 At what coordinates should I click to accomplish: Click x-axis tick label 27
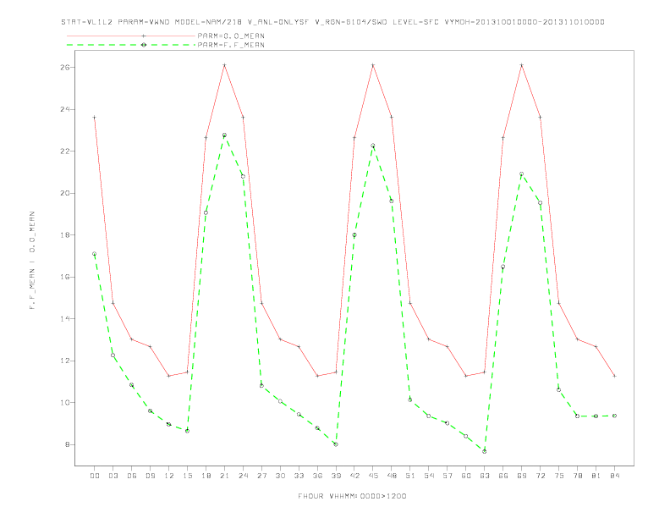[x=261, y=476]
